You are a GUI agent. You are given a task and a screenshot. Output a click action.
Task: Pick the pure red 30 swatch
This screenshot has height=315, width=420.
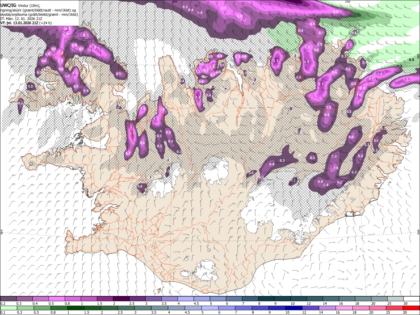411,308
